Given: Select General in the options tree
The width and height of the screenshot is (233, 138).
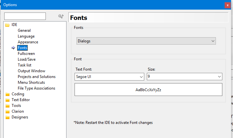Looking at the screenshot, I should [24, 30].
